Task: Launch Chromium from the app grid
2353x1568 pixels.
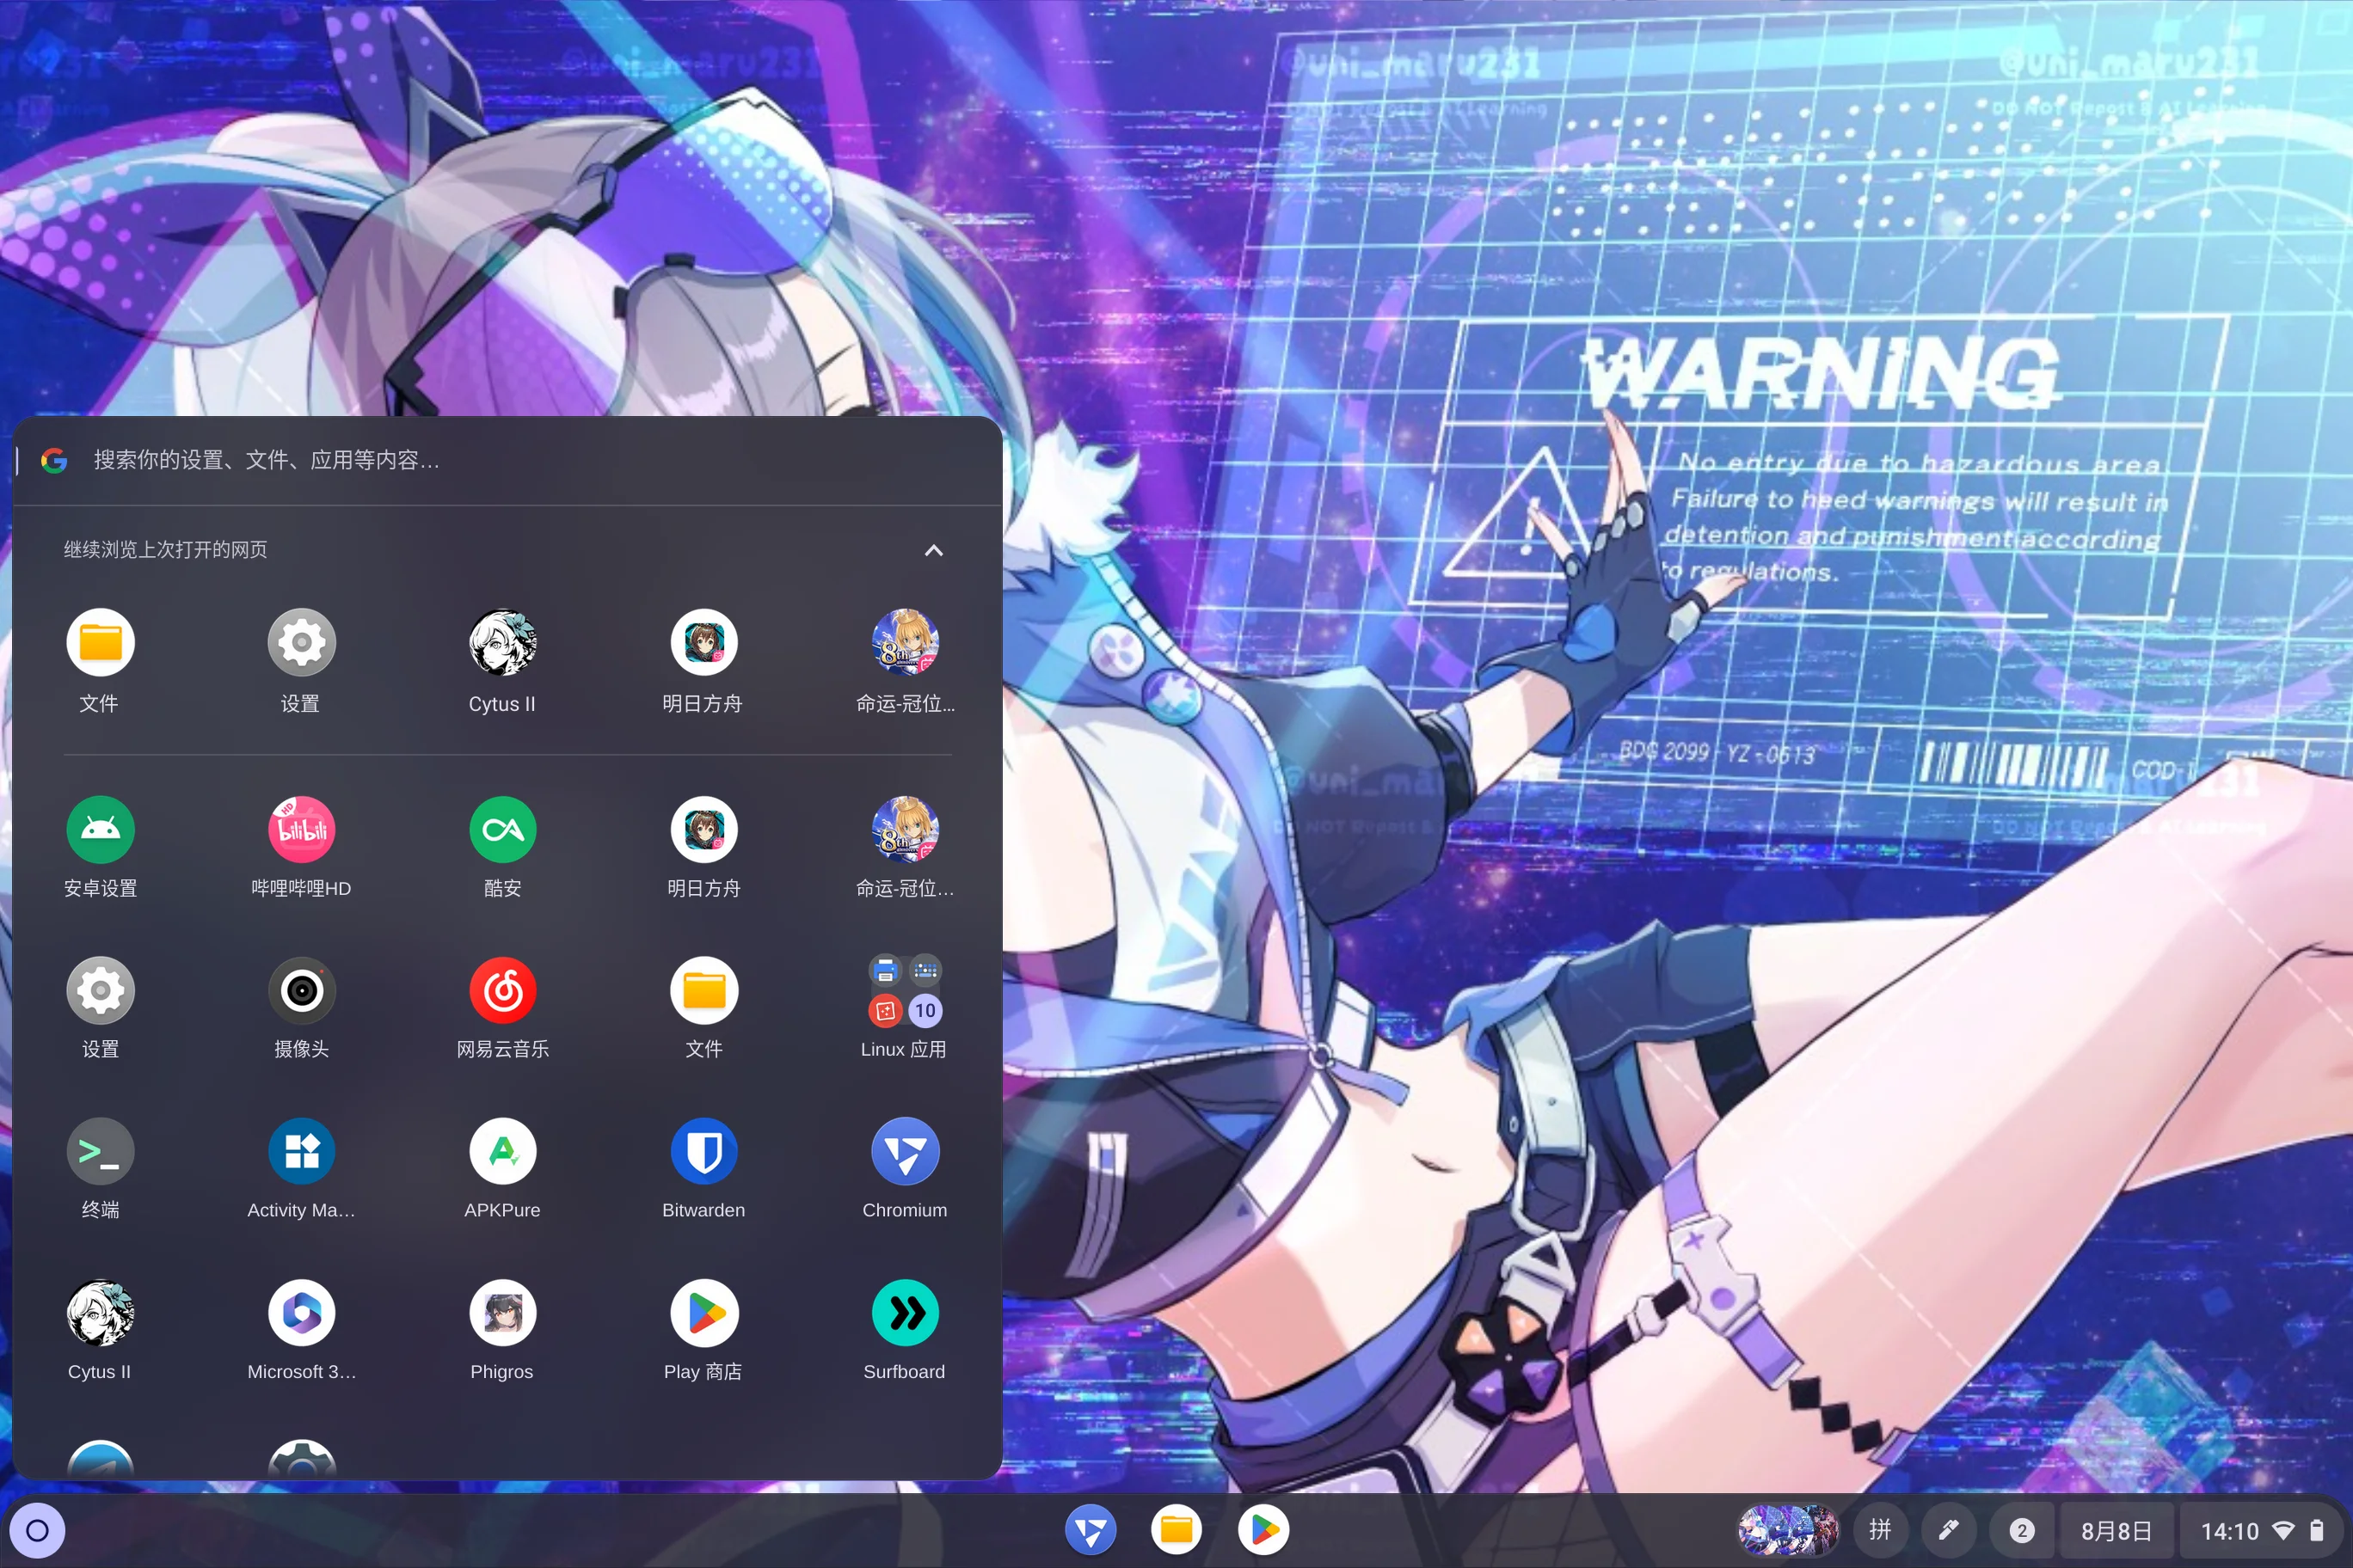Action: click(905, 1151)
